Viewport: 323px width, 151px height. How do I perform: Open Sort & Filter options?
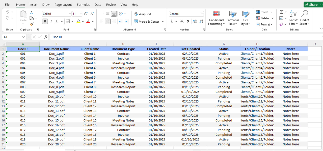coord(293,18)
